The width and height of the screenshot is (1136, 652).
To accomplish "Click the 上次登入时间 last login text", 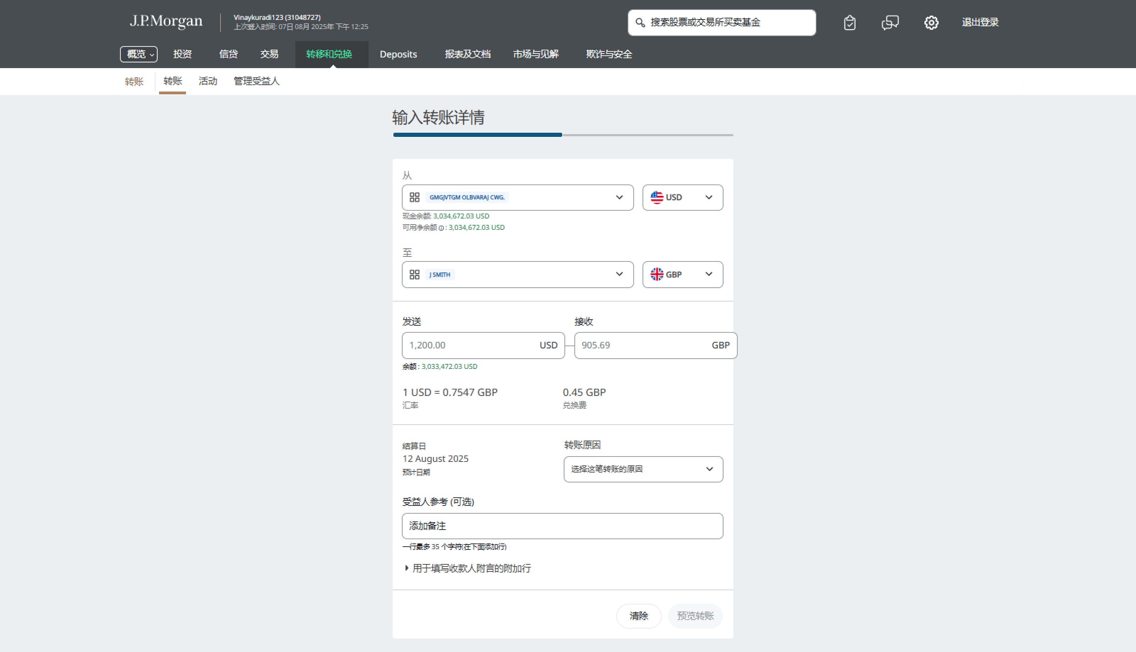I will 301,27.
